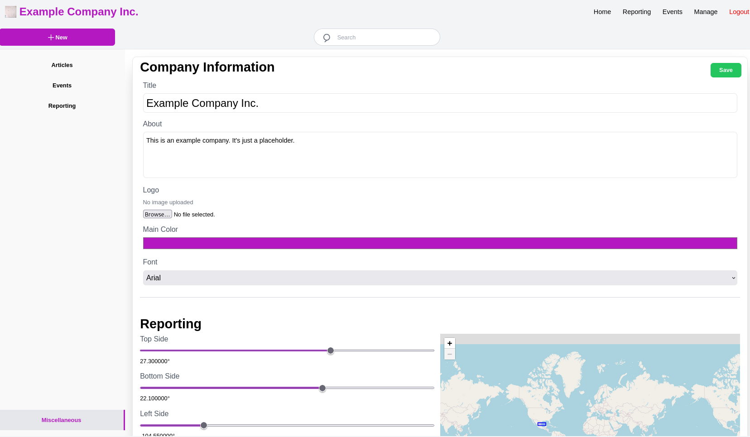Browse for a logo file
Image resolution: width=750 pixels, height=437 pixels.
157,214
